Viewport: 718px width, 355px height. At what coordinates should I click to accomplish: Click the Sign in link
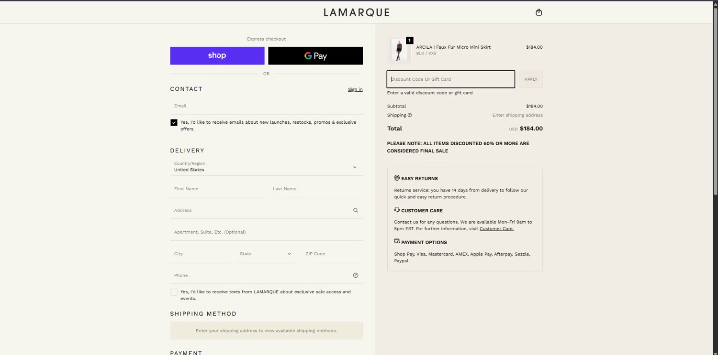(x=355, y=89)
